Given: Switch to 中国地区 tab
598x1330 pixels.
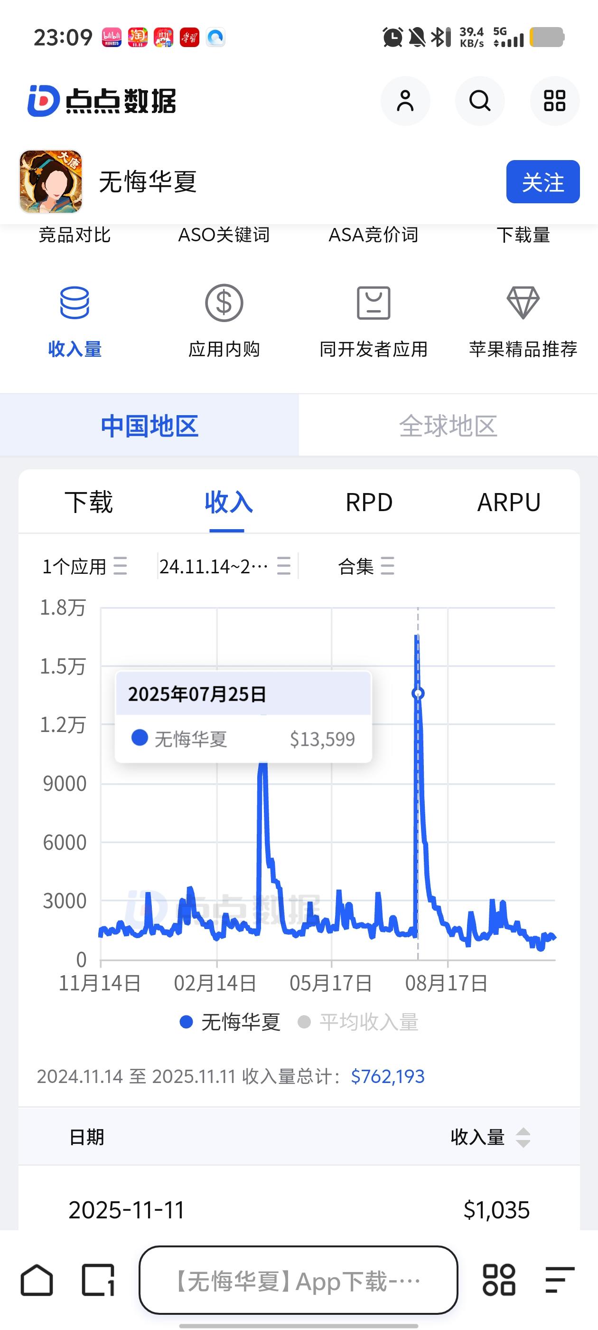Looking at the screenshot, I should 149,426.
